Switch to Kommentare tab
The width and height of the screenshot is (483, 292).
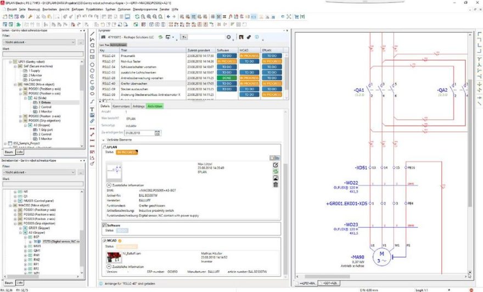pyautogui.click(x=121, y=106)
